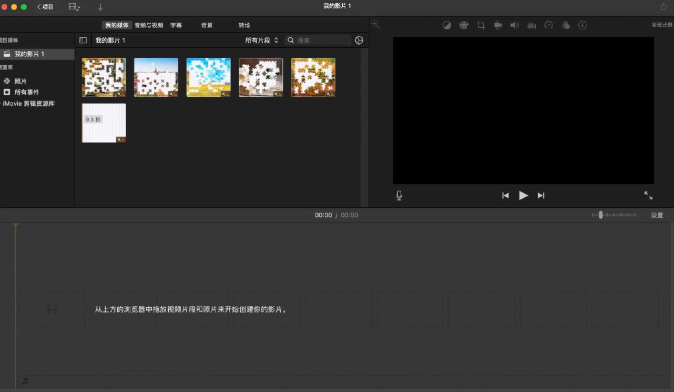Show clip information with info icon
Image resolution: width=674 pixels, height=392 pixels.
pos(583,25)
